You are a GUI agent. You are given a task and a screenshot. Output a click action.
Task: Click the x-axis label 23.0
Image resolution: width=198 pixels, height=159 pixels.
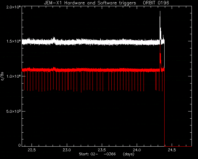point(67,150)
